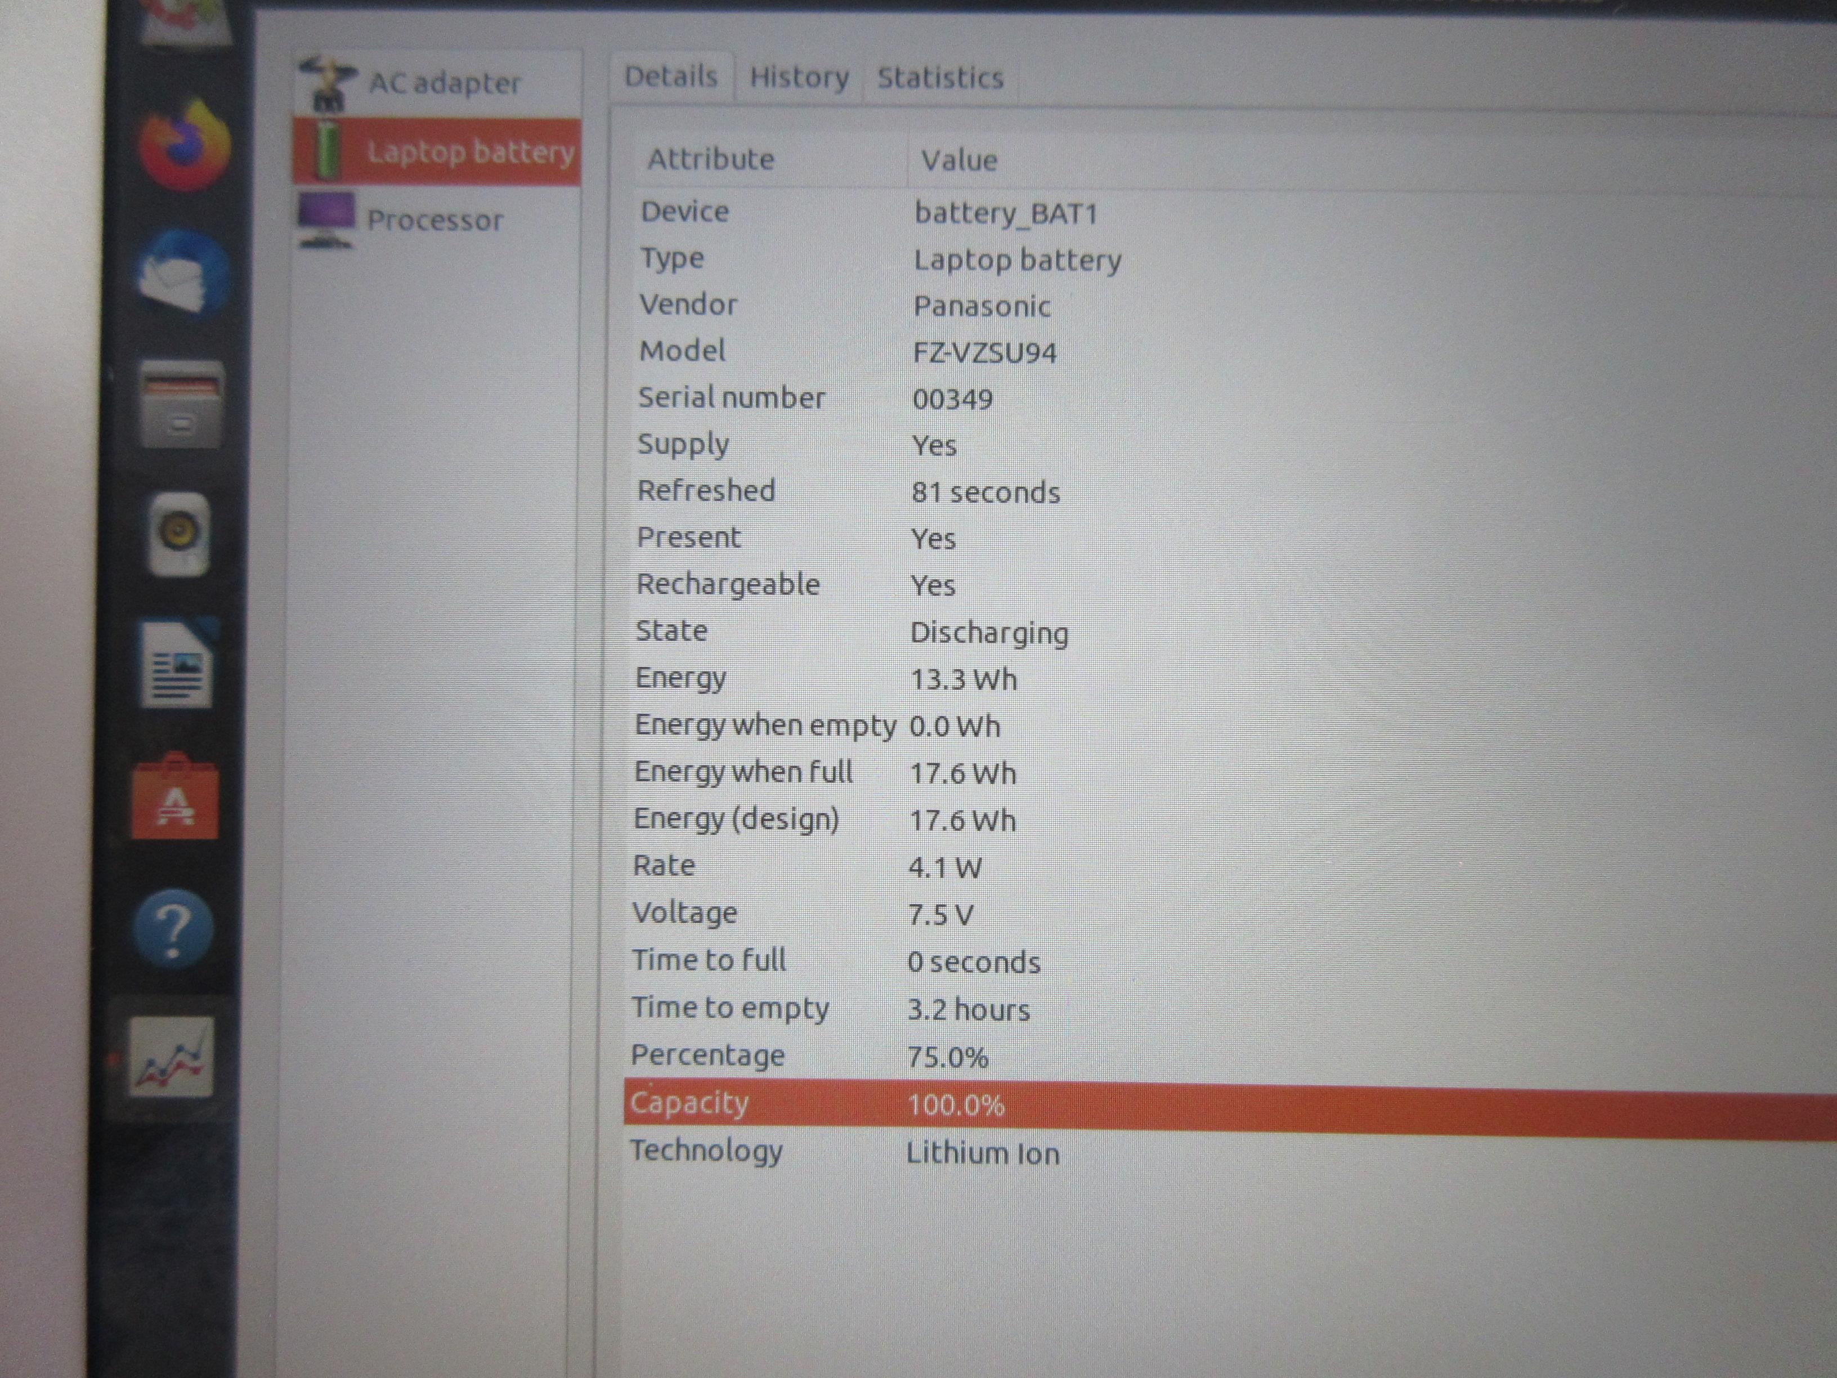Viewport: 1837px width, 1378px height.
Task: Click the AC adapter plug icon
Action: 327,83
